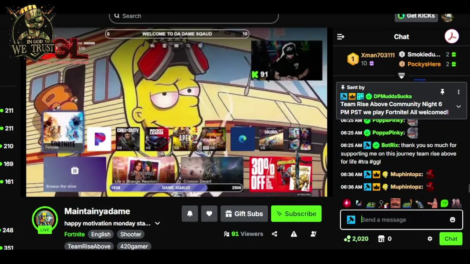Open sidebar channel with 161 viewers

click(7, 181)
